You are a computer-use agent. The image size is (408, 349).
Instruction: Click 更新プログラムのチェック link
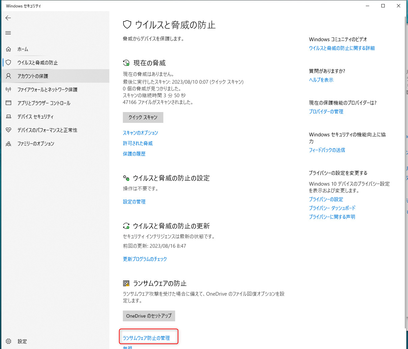click(145, 259)
